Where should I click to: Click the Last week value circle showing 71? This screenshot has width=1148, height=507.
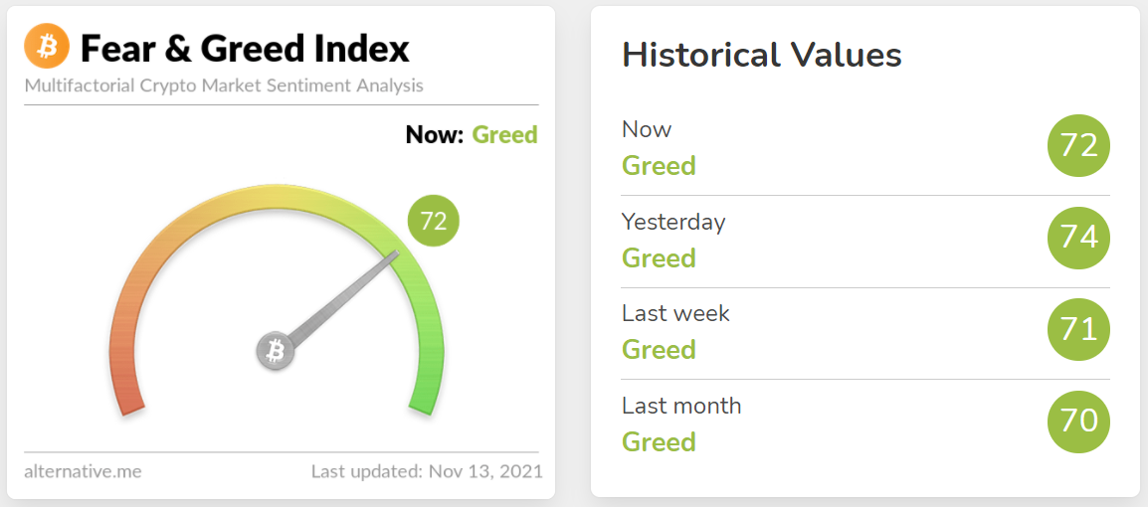point(1078,330)
